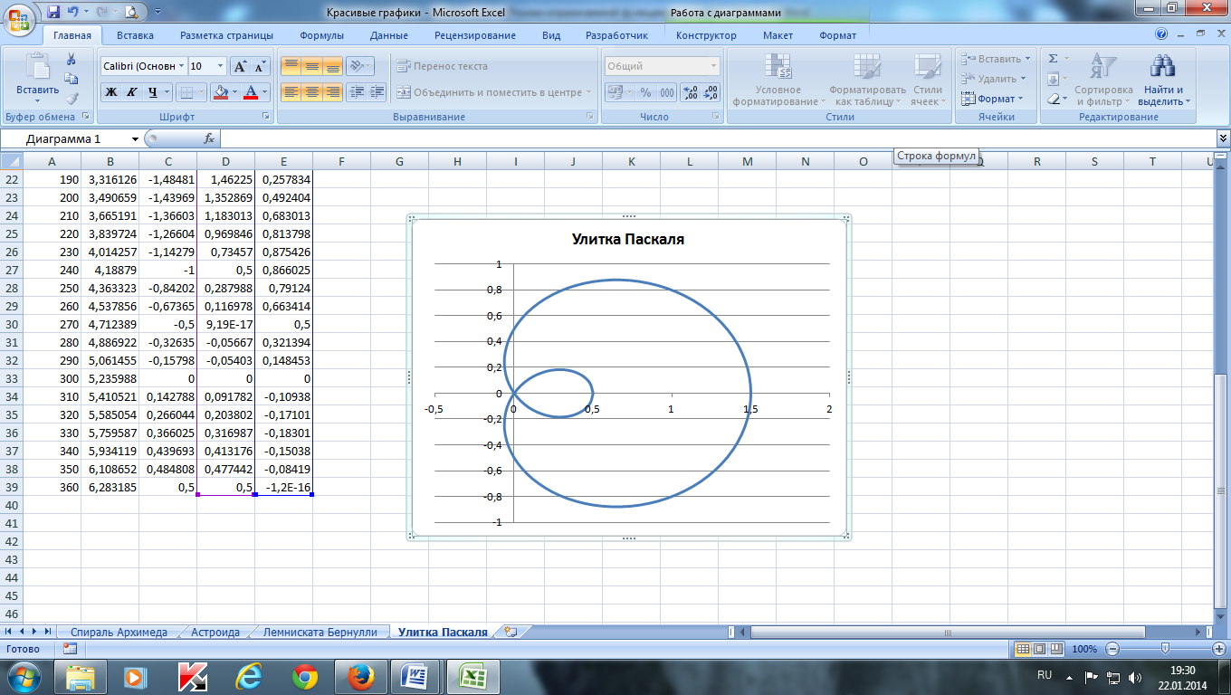The image size is (1231, 695).
Task: Toggle center horizontal alignment
Action: pos(311,92)
